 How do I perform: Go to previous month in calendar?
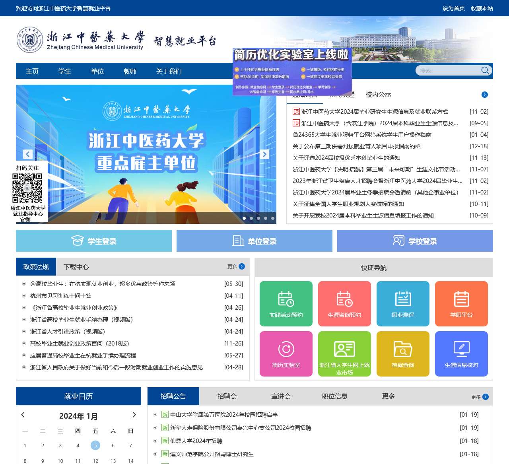click(23, 415)
